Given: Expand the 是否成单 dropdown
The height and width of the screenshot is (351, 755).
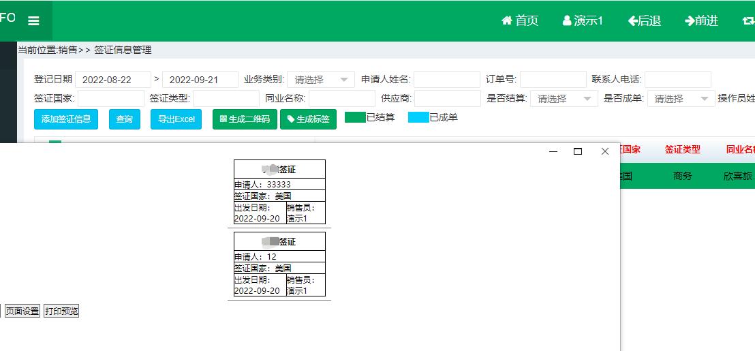Looking at the screenshot, I should (681, 99).
